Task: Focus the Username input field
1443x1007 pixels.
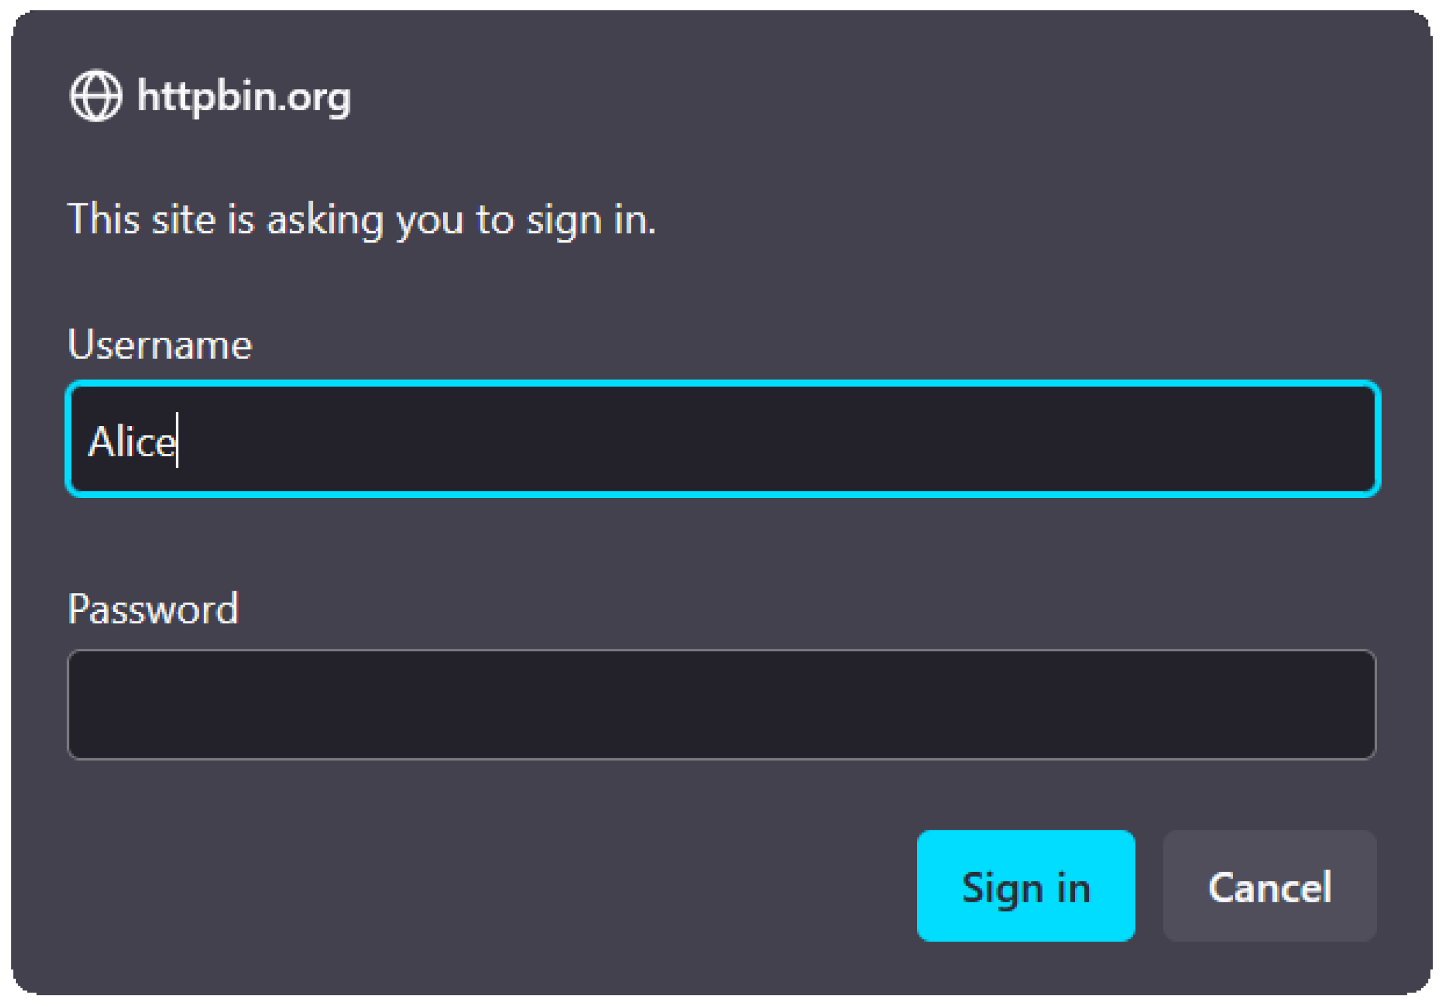Action: [x=723, y=439]
